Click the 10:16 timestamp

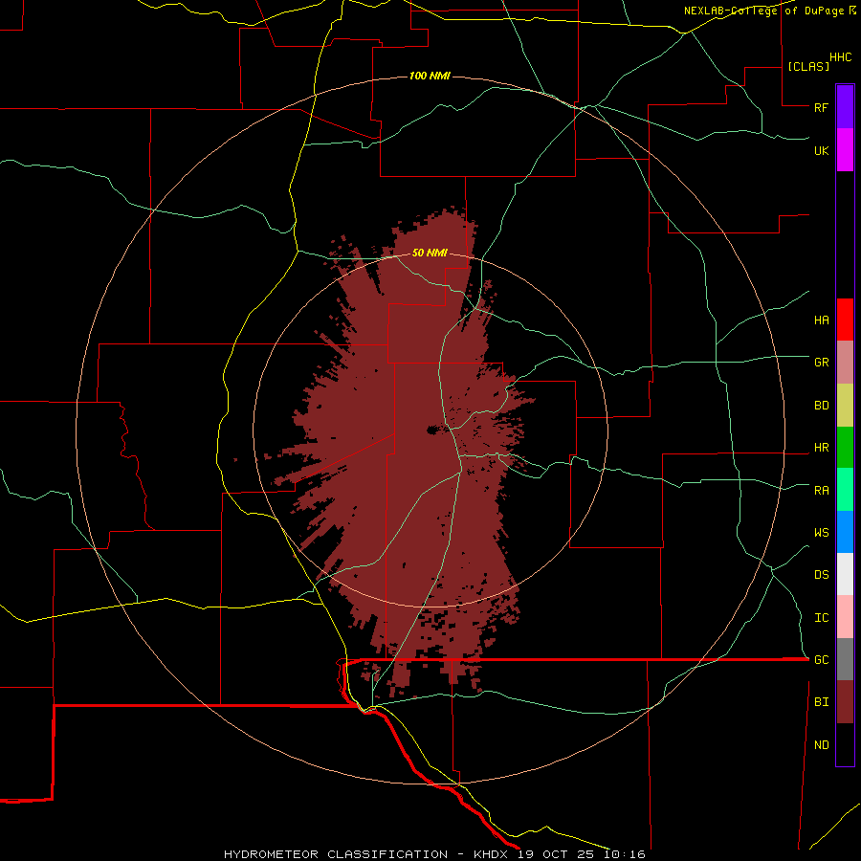coord(625,854)
